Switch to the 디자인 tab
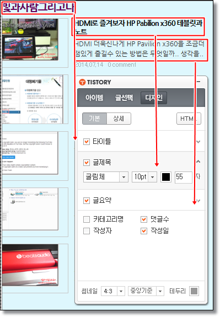Image resolution: width=220 pixels, height=317 pixels. click(154, 98)
